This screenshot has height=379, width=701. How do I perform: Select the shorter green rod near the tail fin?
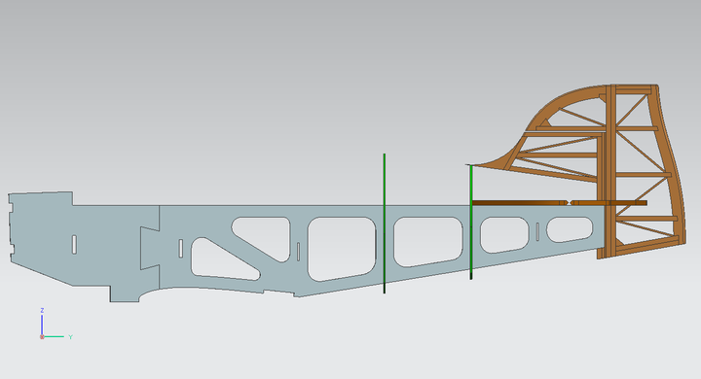pyautogui.click(x=471, y=223)
